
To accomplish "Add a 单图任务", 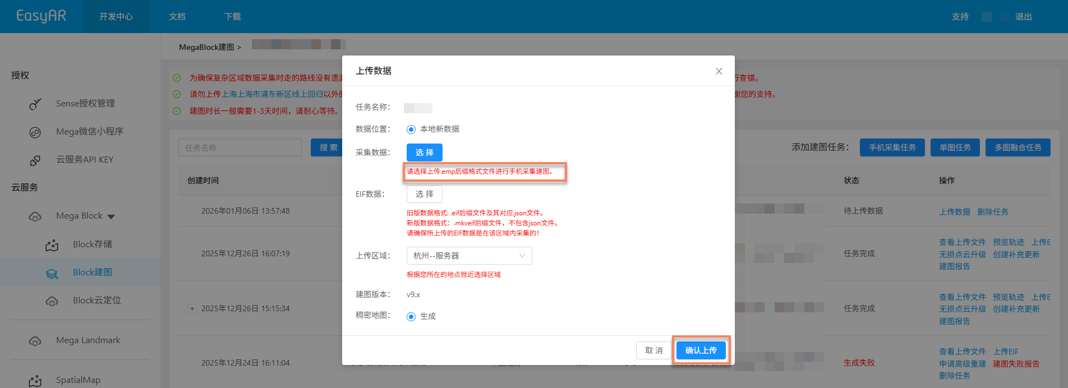I will pos(955,147).
